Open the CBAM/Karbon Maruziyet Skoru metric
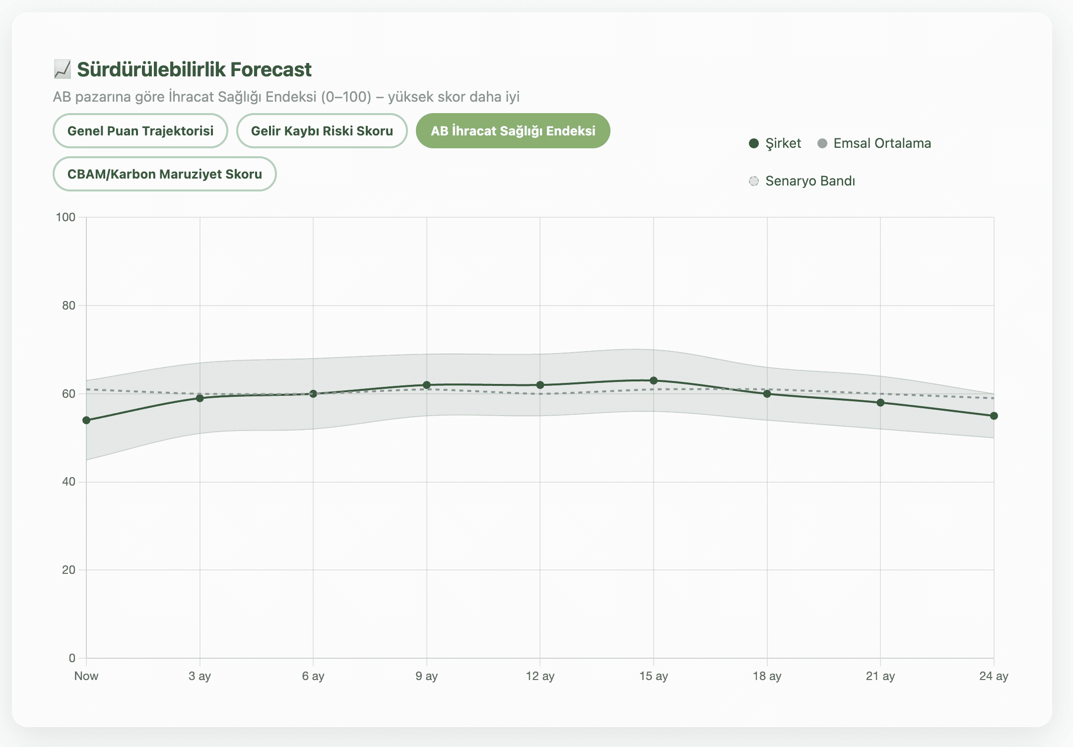 165,174
